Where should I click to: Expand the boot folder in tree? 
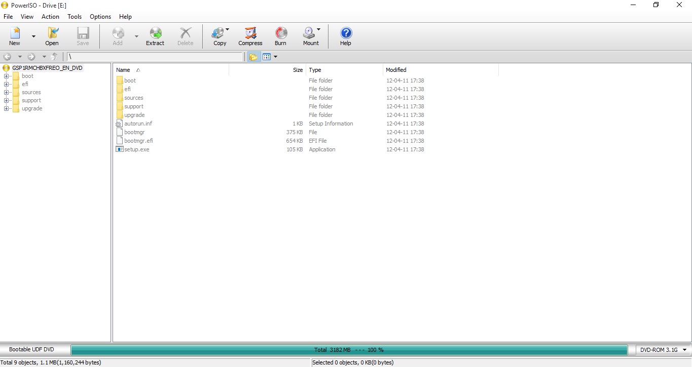6,76
